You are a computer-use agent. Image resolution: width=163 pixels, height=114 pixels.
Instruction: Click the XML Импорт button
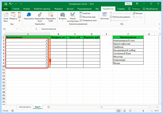[138, 13]
